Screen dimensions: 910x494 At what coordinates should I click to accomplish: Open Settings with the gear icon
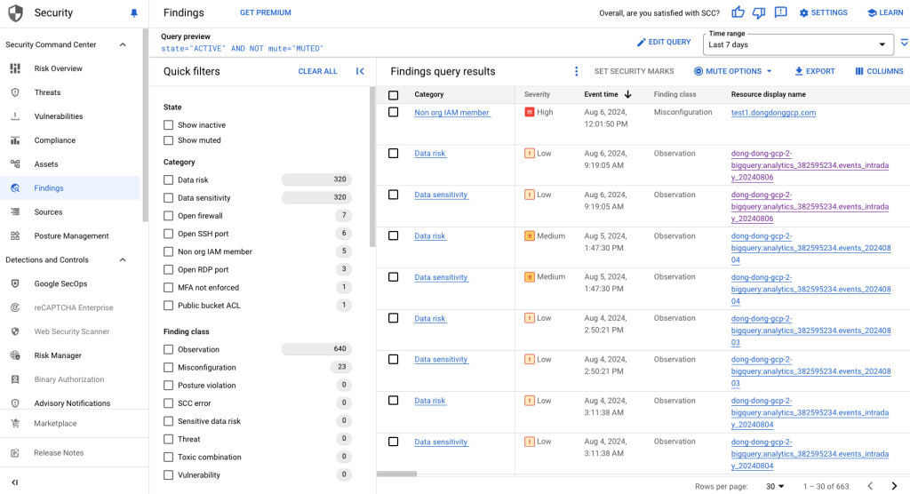824,12
